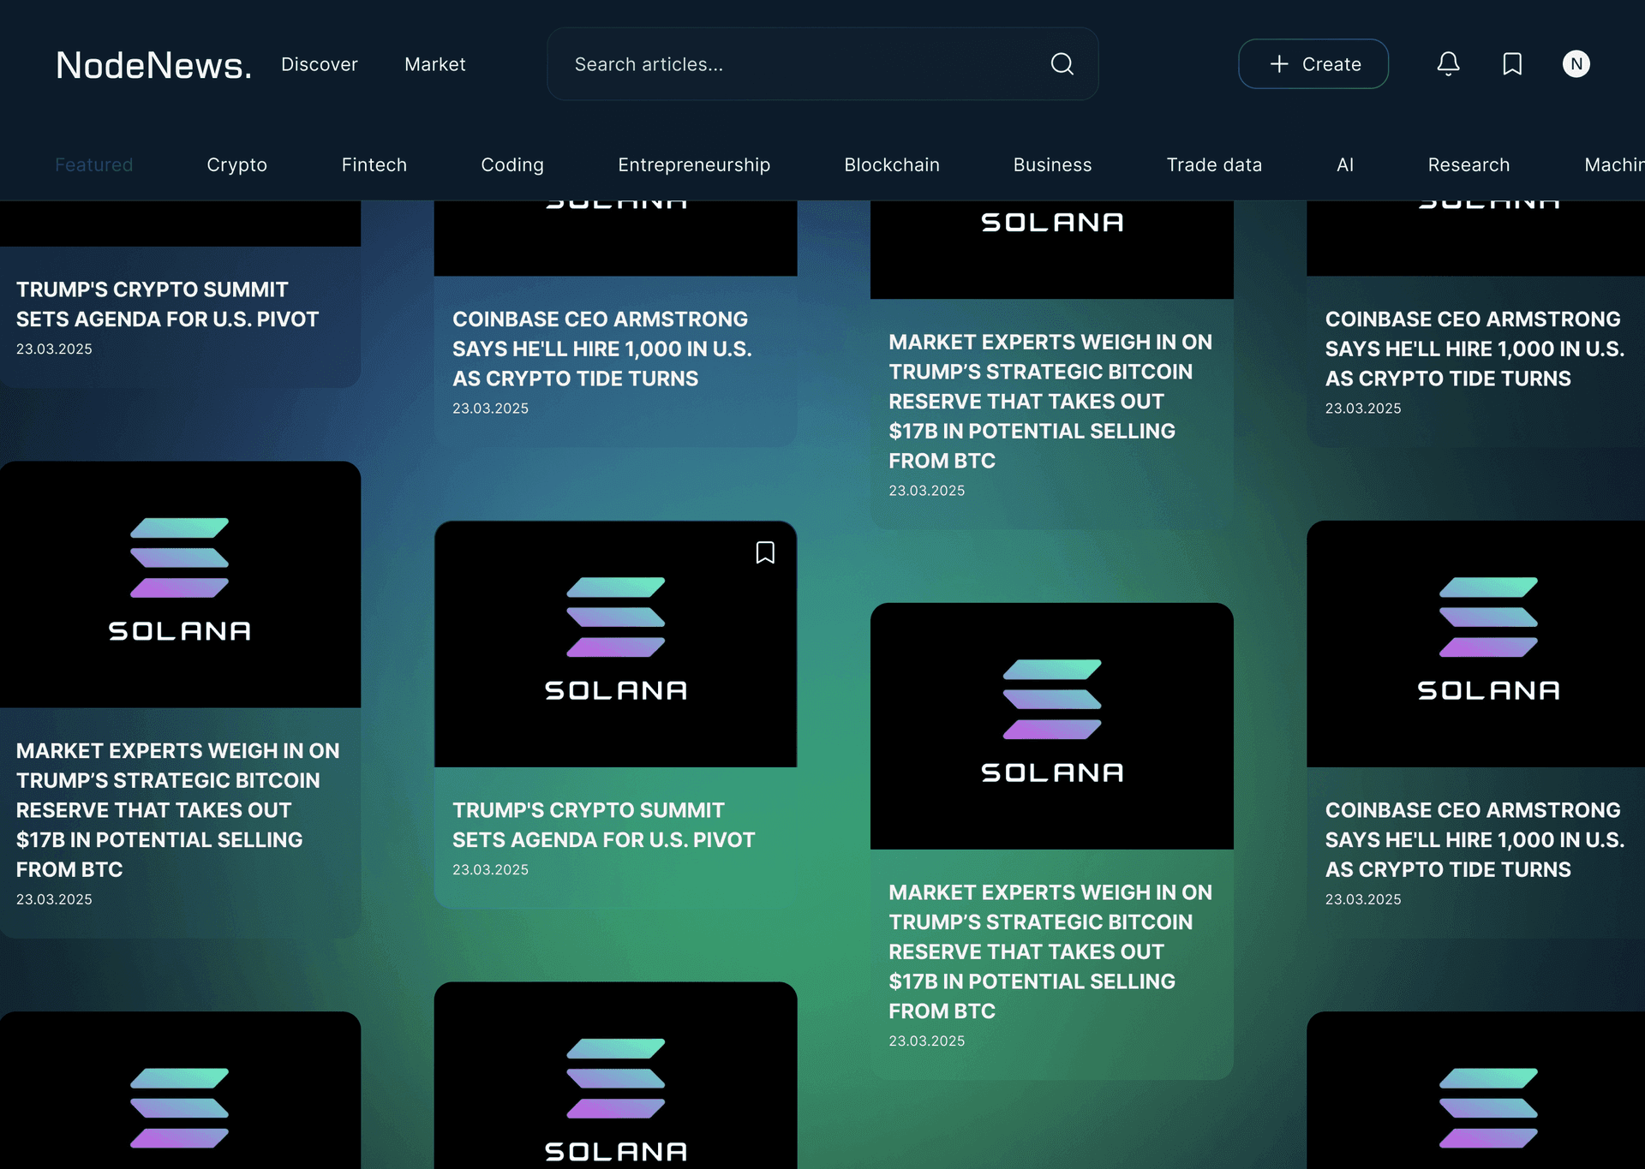Click Solana thumbnail in first column middle card
Viewport: 1645px width, 1169px height.
coord(180,584)
